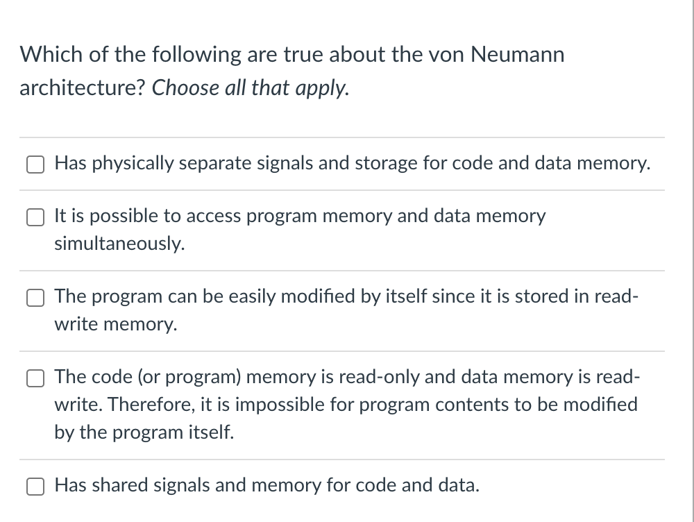Select the checkbox beside 'The code (or program) memory'

pos(35,378)
